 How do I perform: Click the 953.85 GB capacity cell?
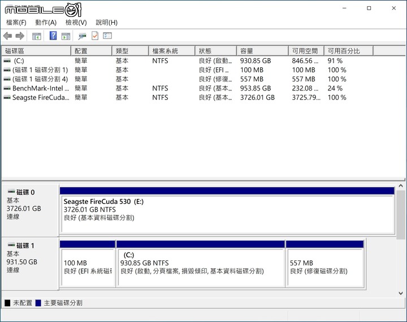tap(256, 89)
